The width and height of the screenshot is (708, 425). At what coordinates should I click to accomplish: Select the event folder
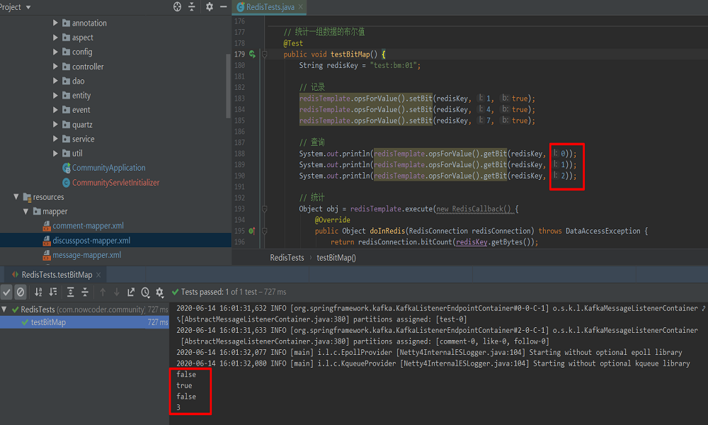coord(81,110)
